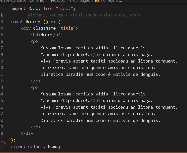Click the "from" keyword
187x153 pixels.
pyautogui.click(x=48, y=8)
